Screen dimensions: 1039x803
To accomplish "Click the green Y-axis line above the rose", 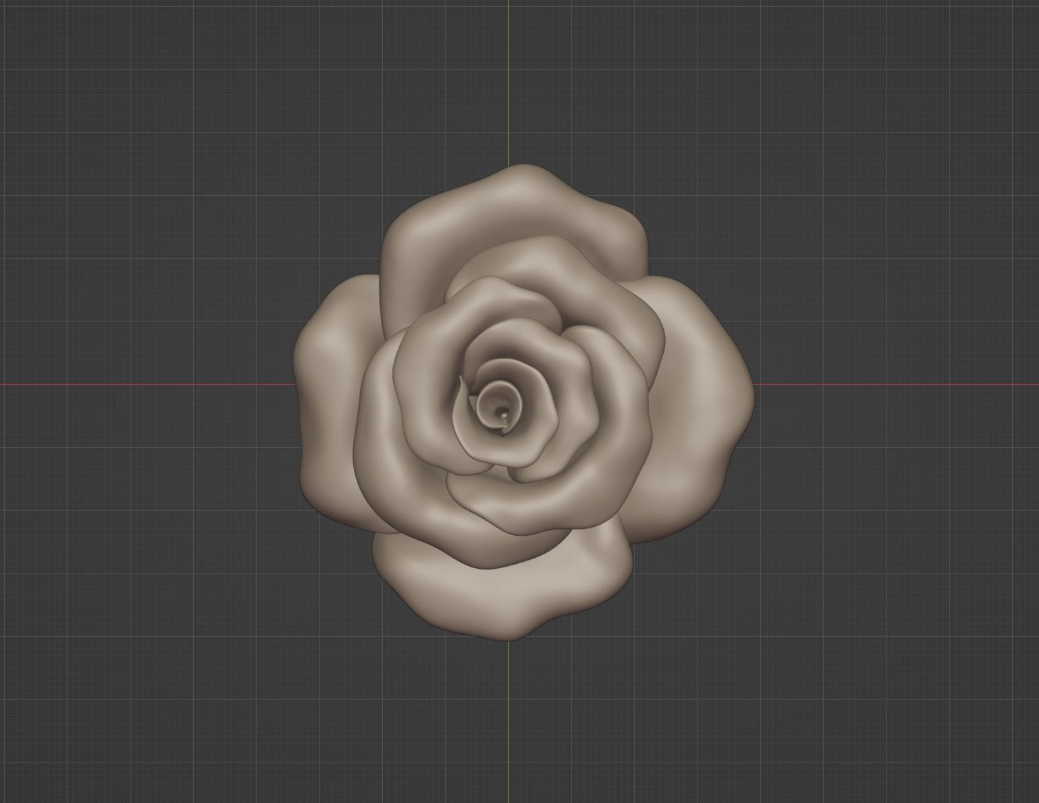I will (509, 82).
